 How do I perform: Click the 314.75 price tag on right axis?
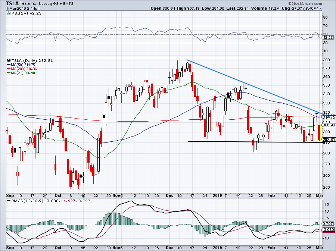[329, 117]
